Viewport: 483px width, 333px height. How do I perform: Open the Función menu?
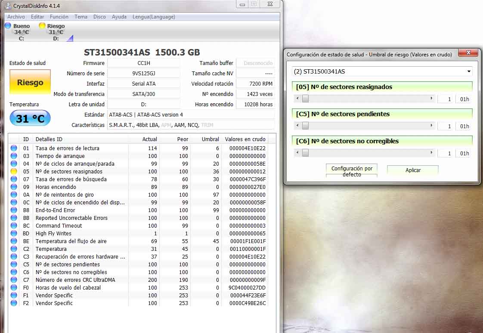coord(59,17)
